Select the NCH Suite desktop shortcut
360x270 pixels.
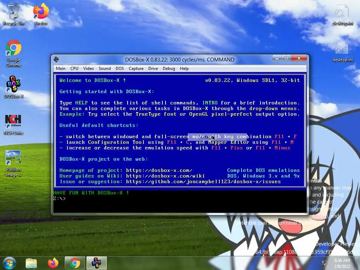click(x=14, y=124)
